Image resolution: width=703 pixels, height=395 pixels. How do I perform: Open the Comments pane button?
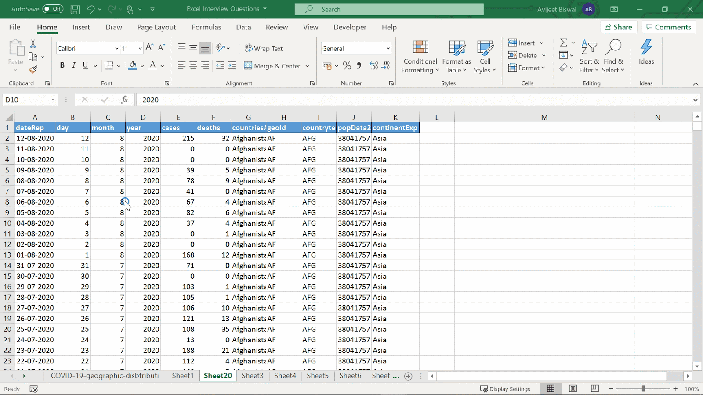669,27
